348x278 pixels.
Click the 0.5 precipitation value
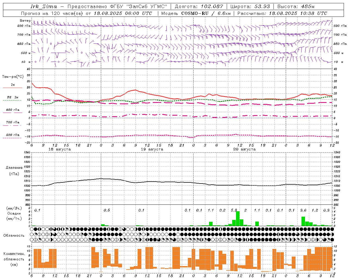coord(107,210)
